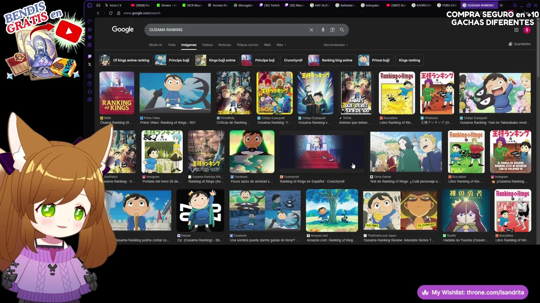
Task: Open the TikTok Animes que debes image
Action: [356, 93]
